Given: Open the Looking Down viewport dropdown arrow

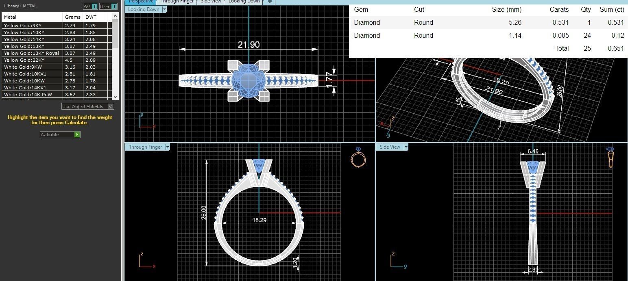Looking at the screenshot, I should (164, 9).
